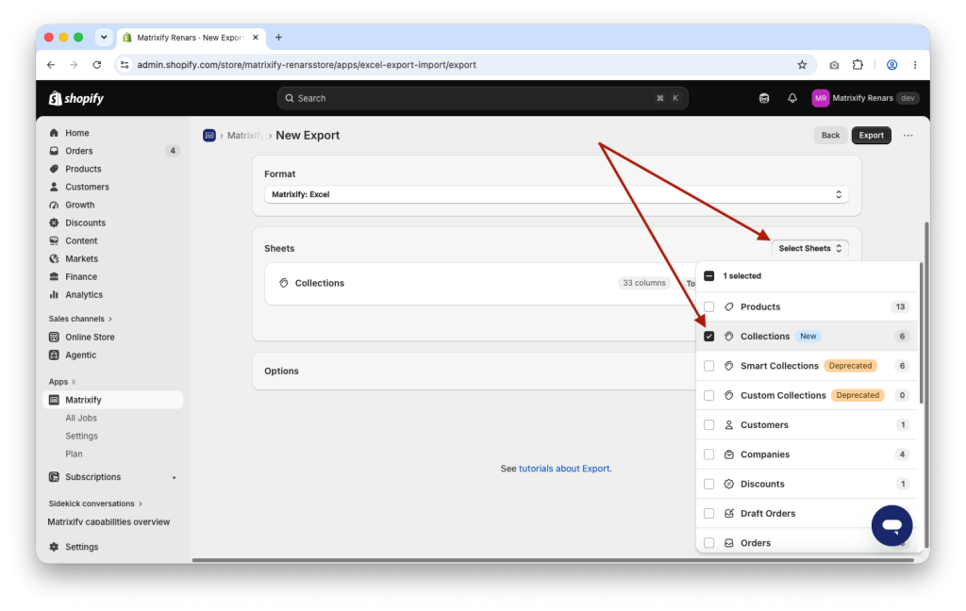The image size is (966, 611).
Task: Click the MR account avatar
Action: click(x=820, y=98)
